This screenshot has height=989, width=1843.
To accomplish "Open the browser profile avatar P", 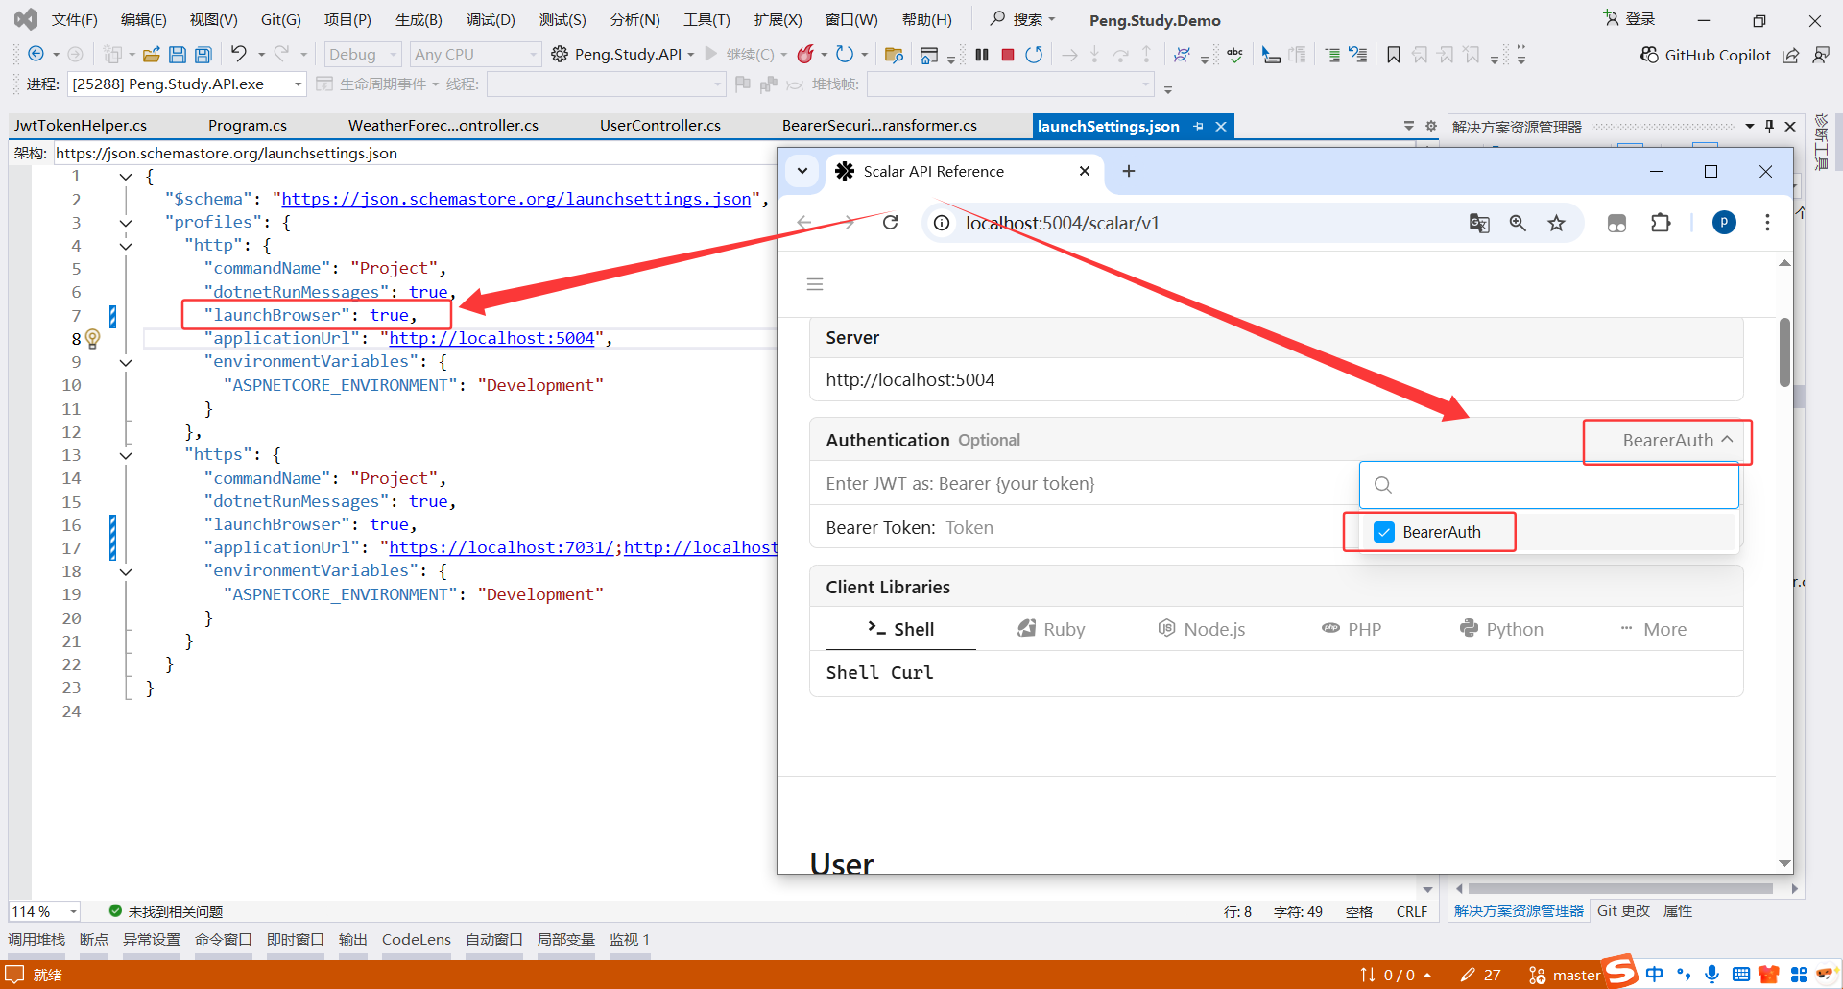I will 1724,223.
